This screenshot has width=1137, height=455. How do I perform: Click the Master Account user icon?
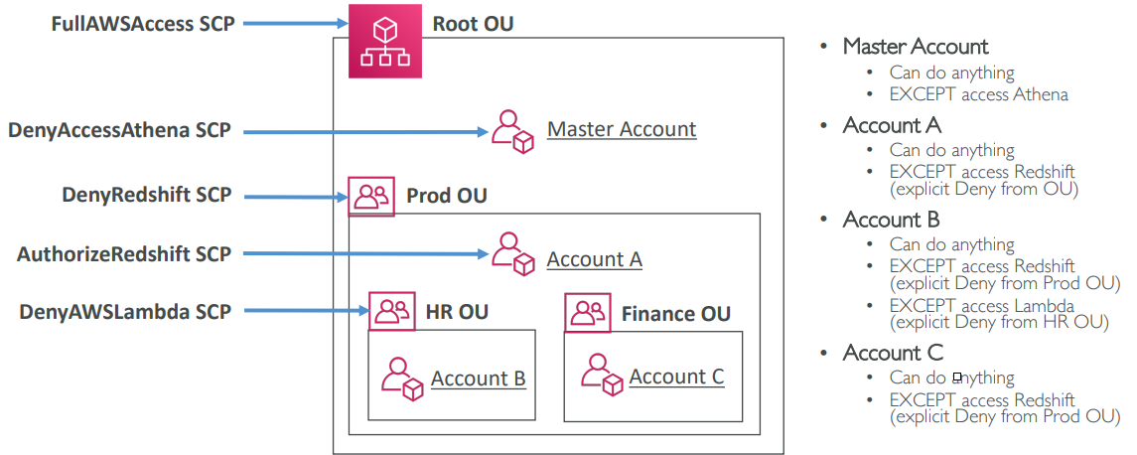pyautogui.click(x=513, y=131)
